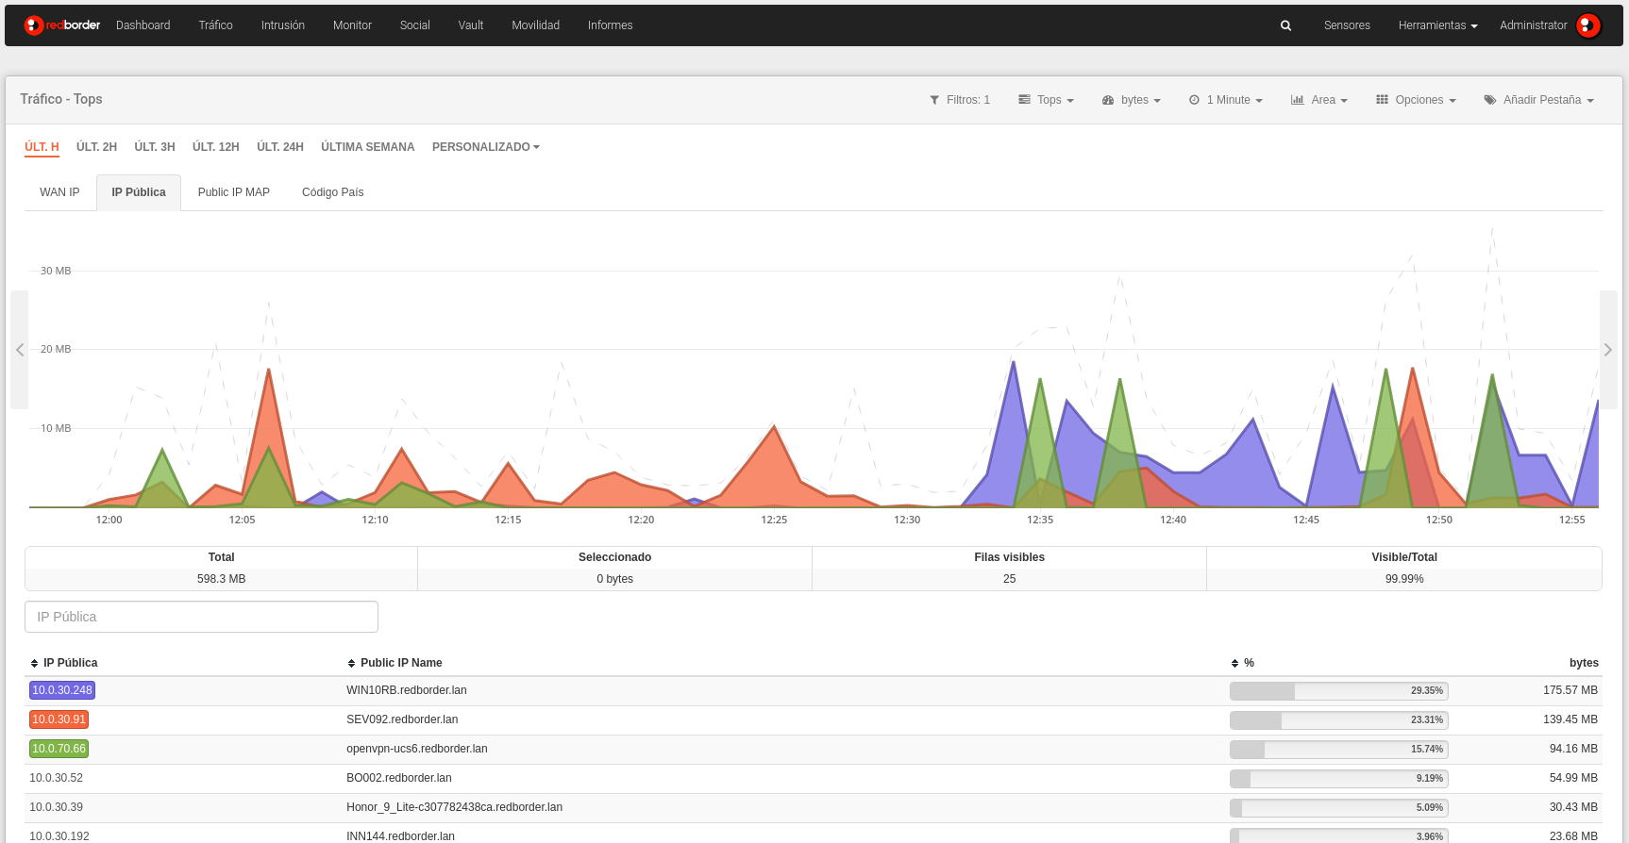Open the Social menu
Screen dimensions: 1629x843
[x=414, y=25]
